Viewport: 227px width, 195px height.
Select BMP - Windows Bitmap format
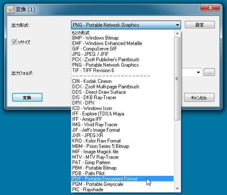coord(123,38)
